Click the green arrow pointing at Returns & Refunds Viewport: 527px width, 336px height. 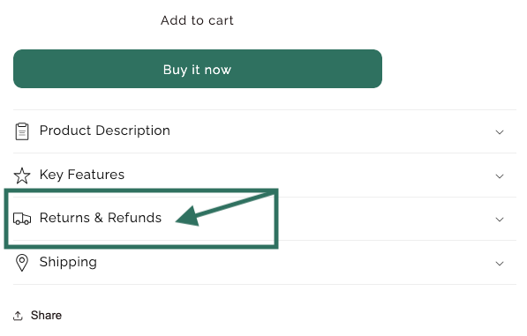tap(225, 209)
